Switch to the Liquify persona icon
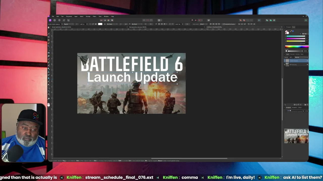The width and height of the screenshot is (323, 181). [55, 20]
